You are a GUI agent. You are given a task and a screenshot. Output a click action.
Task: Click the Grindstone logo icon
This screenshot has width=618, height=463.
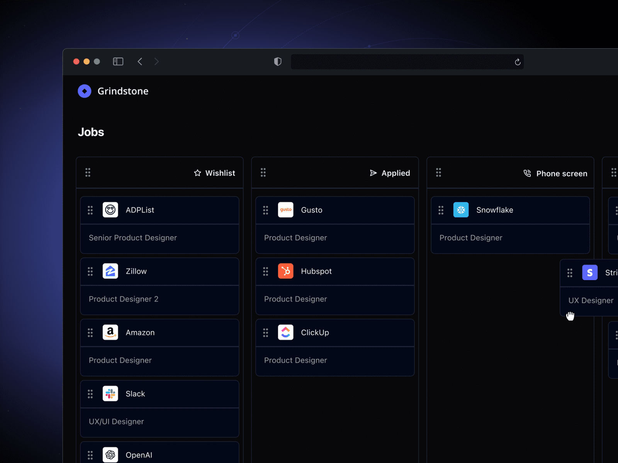point(85,91)
